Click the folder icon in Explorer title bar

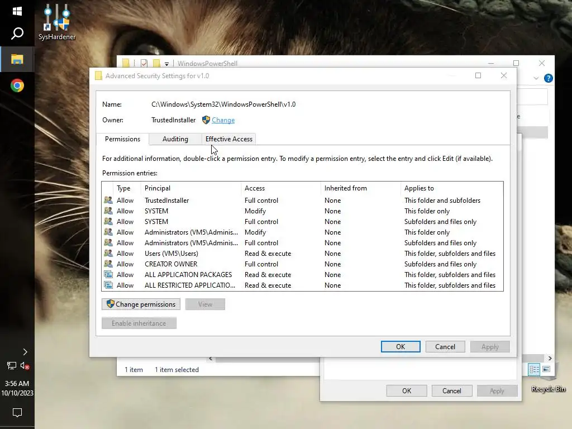click(126, 64)
